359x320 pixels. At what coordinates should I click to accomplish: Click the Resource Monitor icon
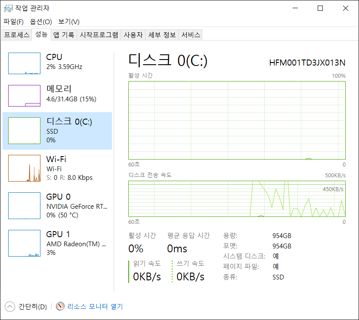click(60, 307)
